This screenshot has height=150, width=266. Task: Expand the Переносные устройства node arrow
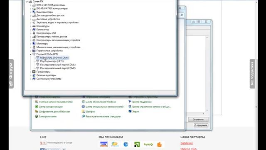pos(31,51)
